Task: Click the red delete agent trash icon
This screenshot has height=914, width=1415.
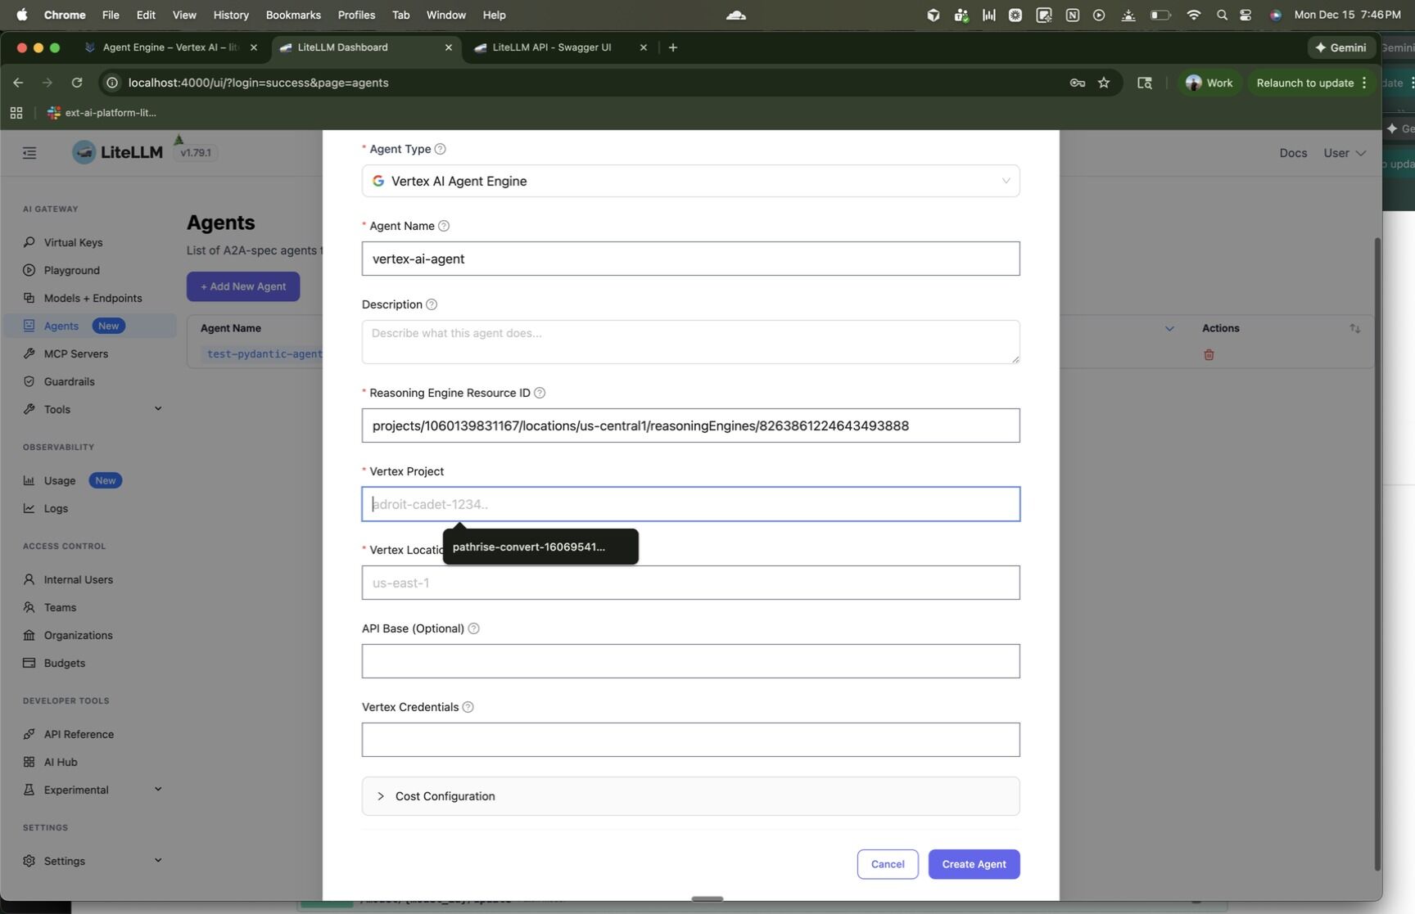Action: point(1209,354)
